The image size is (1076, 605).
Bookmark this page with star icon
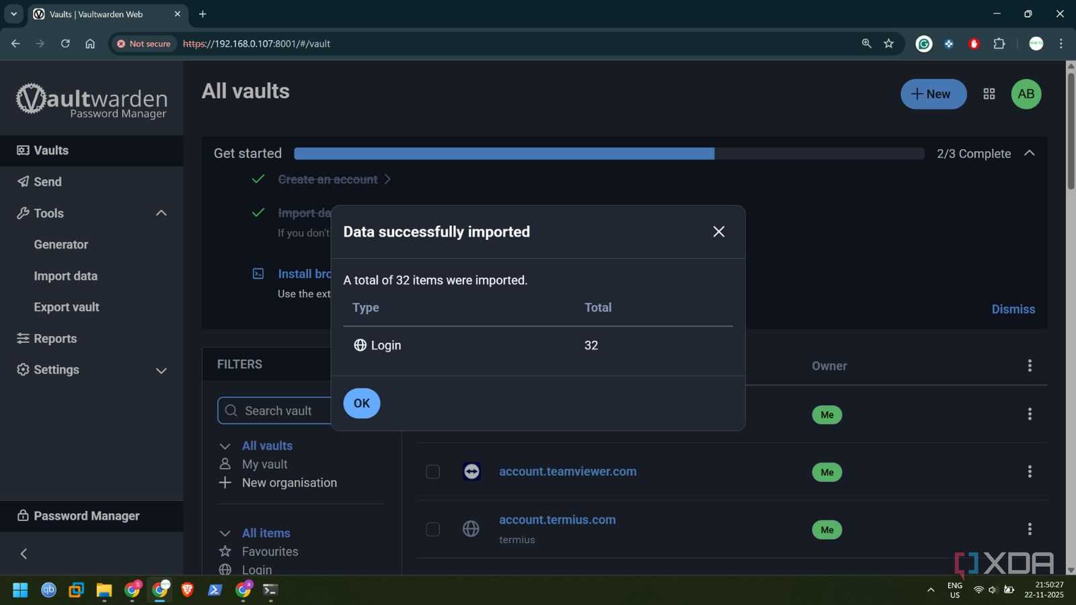888,44
